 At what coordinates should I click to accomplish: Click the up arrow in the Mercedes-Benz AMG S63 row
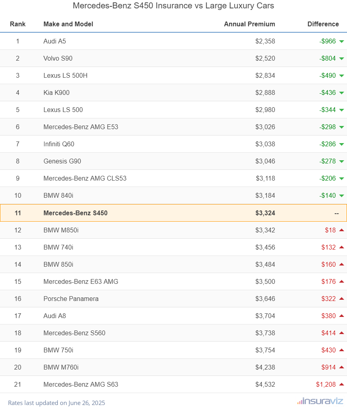click(341, 384)
